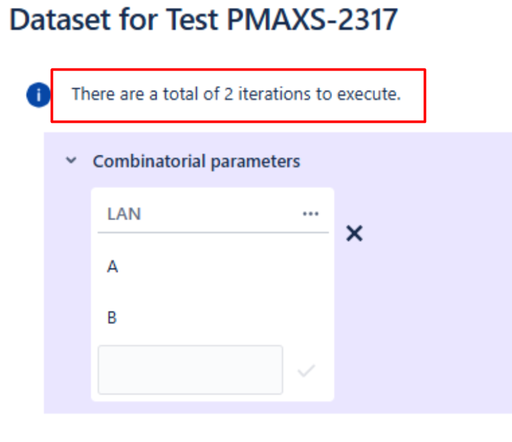Confirm the new value with the checkmark

click(x=306, y=371)
